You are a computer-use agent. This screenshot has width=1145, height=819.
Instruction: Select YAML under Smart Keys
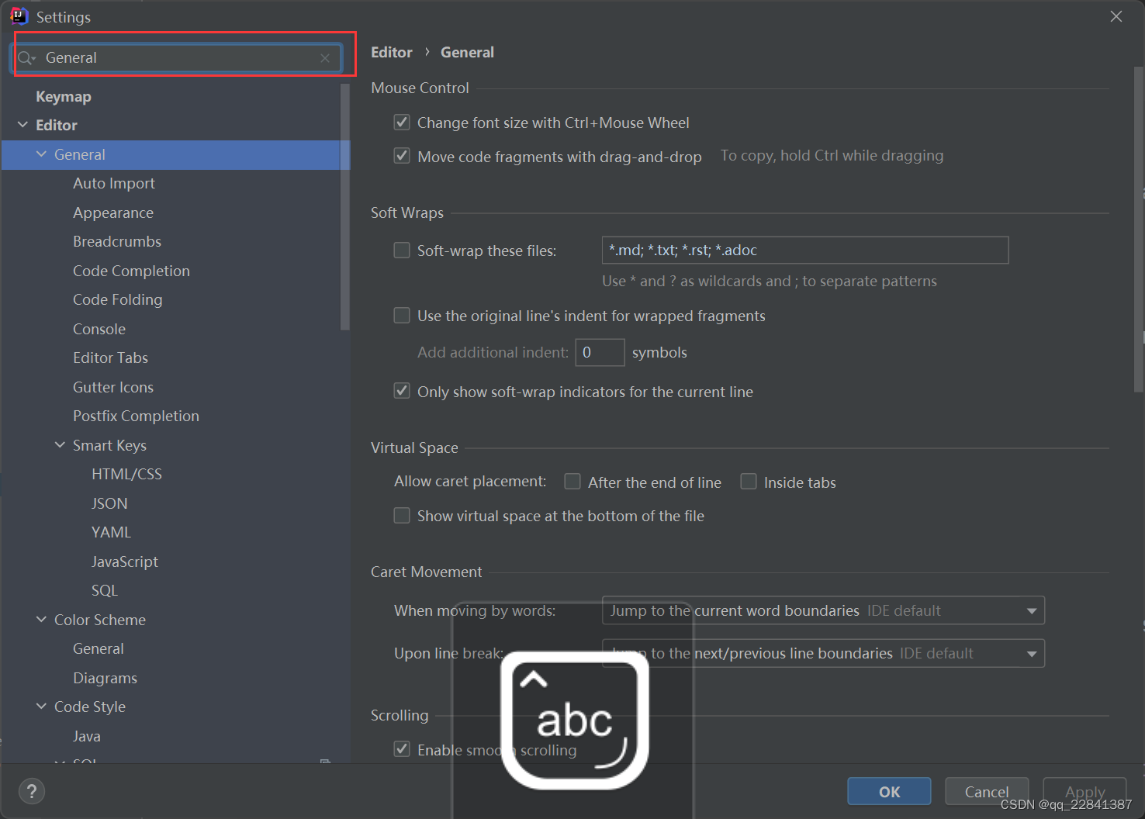(111, 532)
